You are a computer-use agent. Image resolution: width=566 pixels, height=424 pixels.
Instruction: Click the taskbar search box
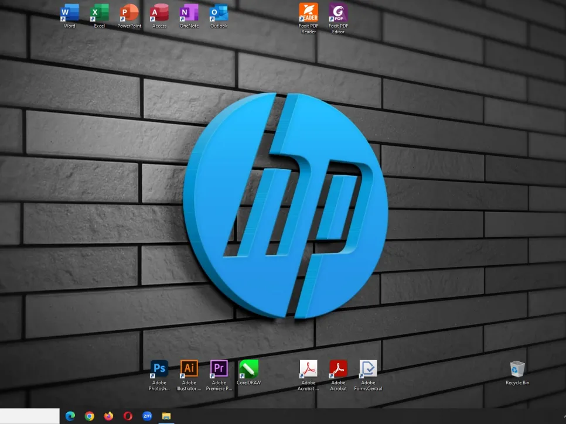[x=30, y=416]
